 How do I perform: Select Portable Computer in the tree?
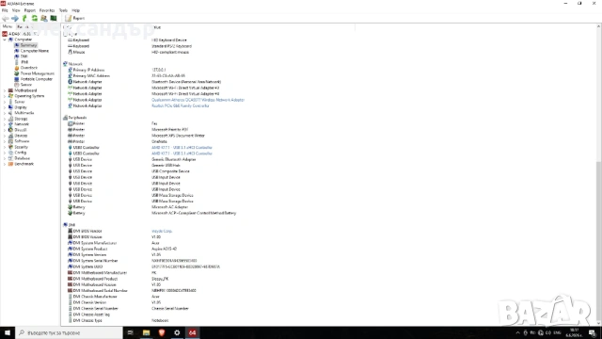pos(36,79)
